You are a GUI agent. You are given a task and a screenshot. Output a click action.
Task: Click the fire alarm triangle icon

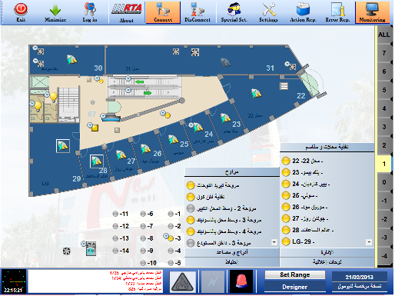183,281
